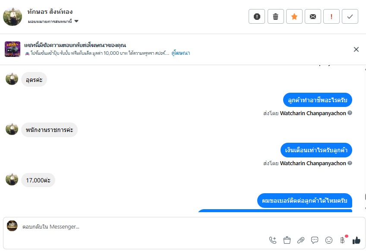Image resolution: width=366 pixels, height=251 pixels.
Task: Toggle the orange star follow-up flag
Action: 294,17
